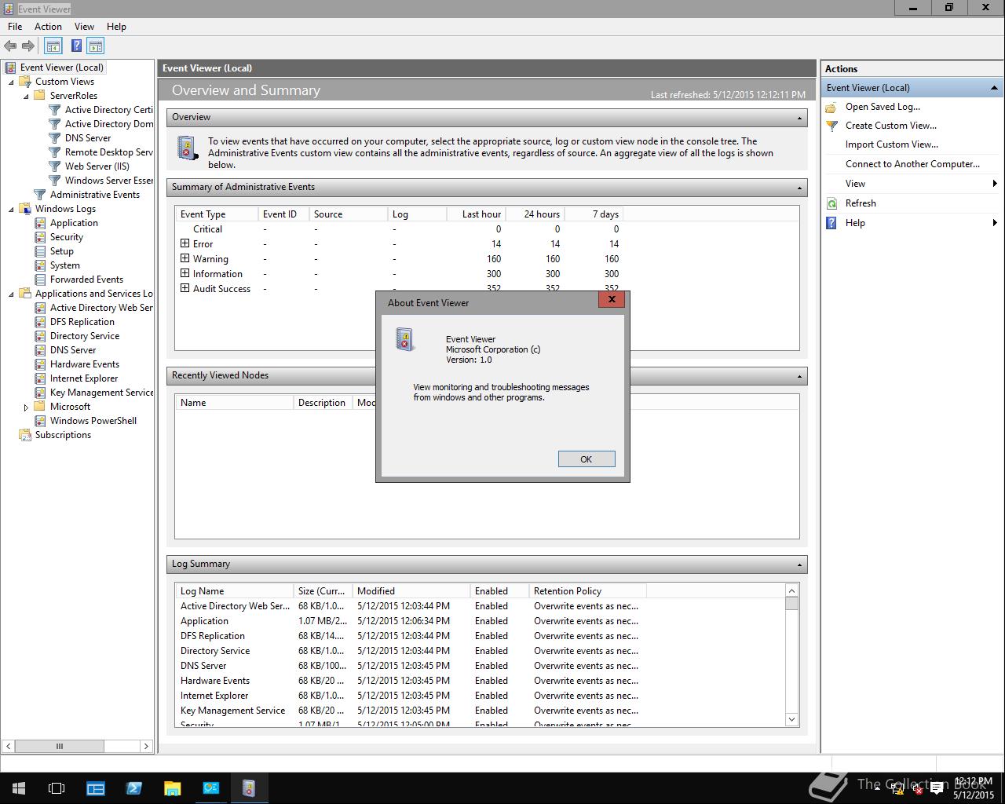Click the Forwarded Events log icon
This screenshot has width=1005, height=804.
40,280
